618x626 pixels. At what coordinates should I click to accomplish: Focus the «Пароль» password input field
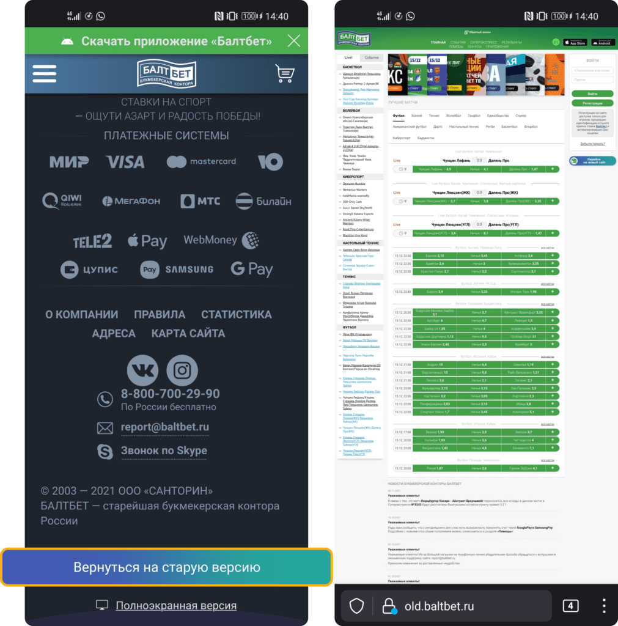coord(592,79)
